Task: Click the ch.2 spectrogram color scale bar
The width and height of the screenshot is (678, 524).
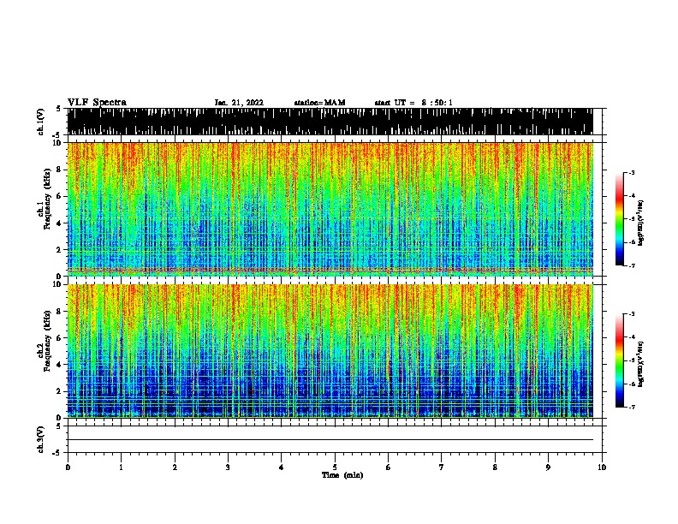Action: [620, 360]
